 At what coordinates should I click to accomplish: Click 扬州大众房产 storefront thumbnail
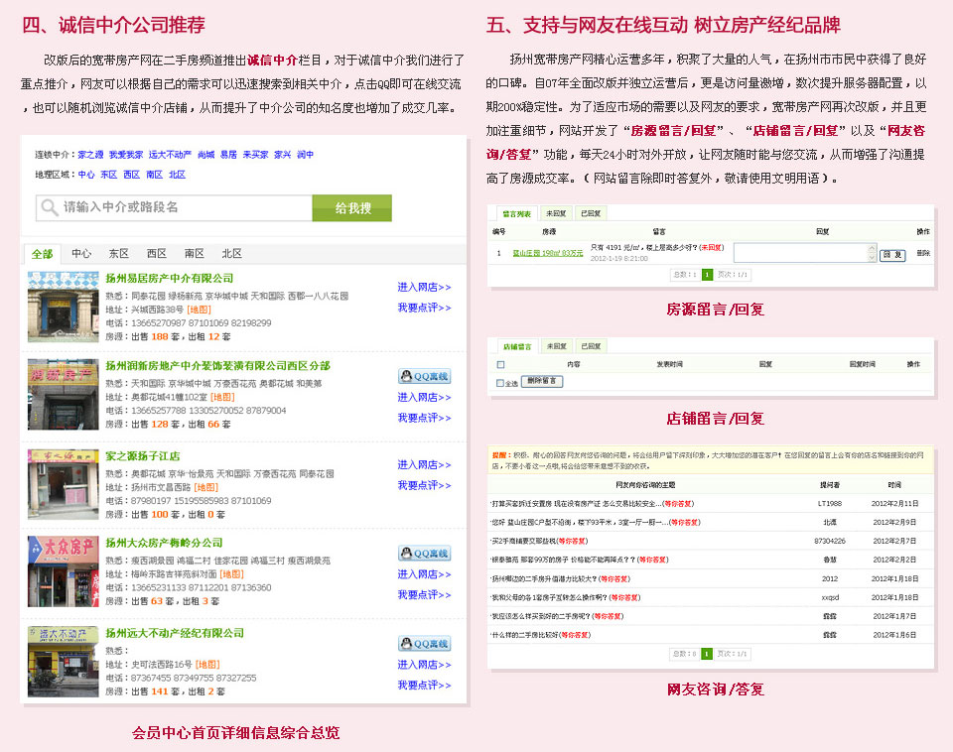click(x=64, y=572)
